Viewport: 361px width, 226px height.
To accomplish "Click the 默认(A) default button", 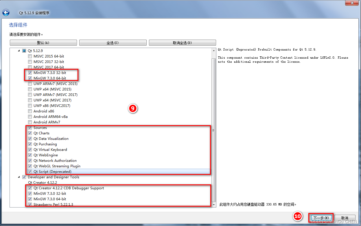I will point(43,43).
